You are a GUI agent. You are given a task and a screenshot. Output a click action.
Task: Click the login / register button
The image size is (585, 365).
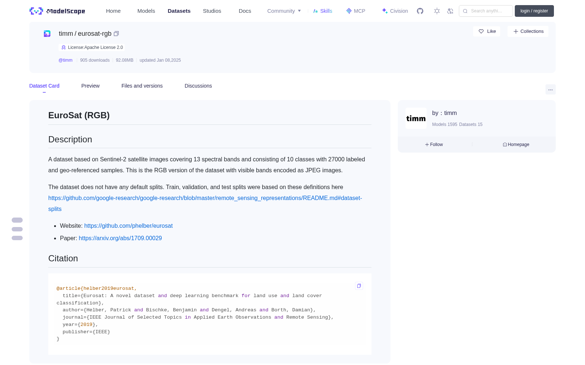point(534,11)
